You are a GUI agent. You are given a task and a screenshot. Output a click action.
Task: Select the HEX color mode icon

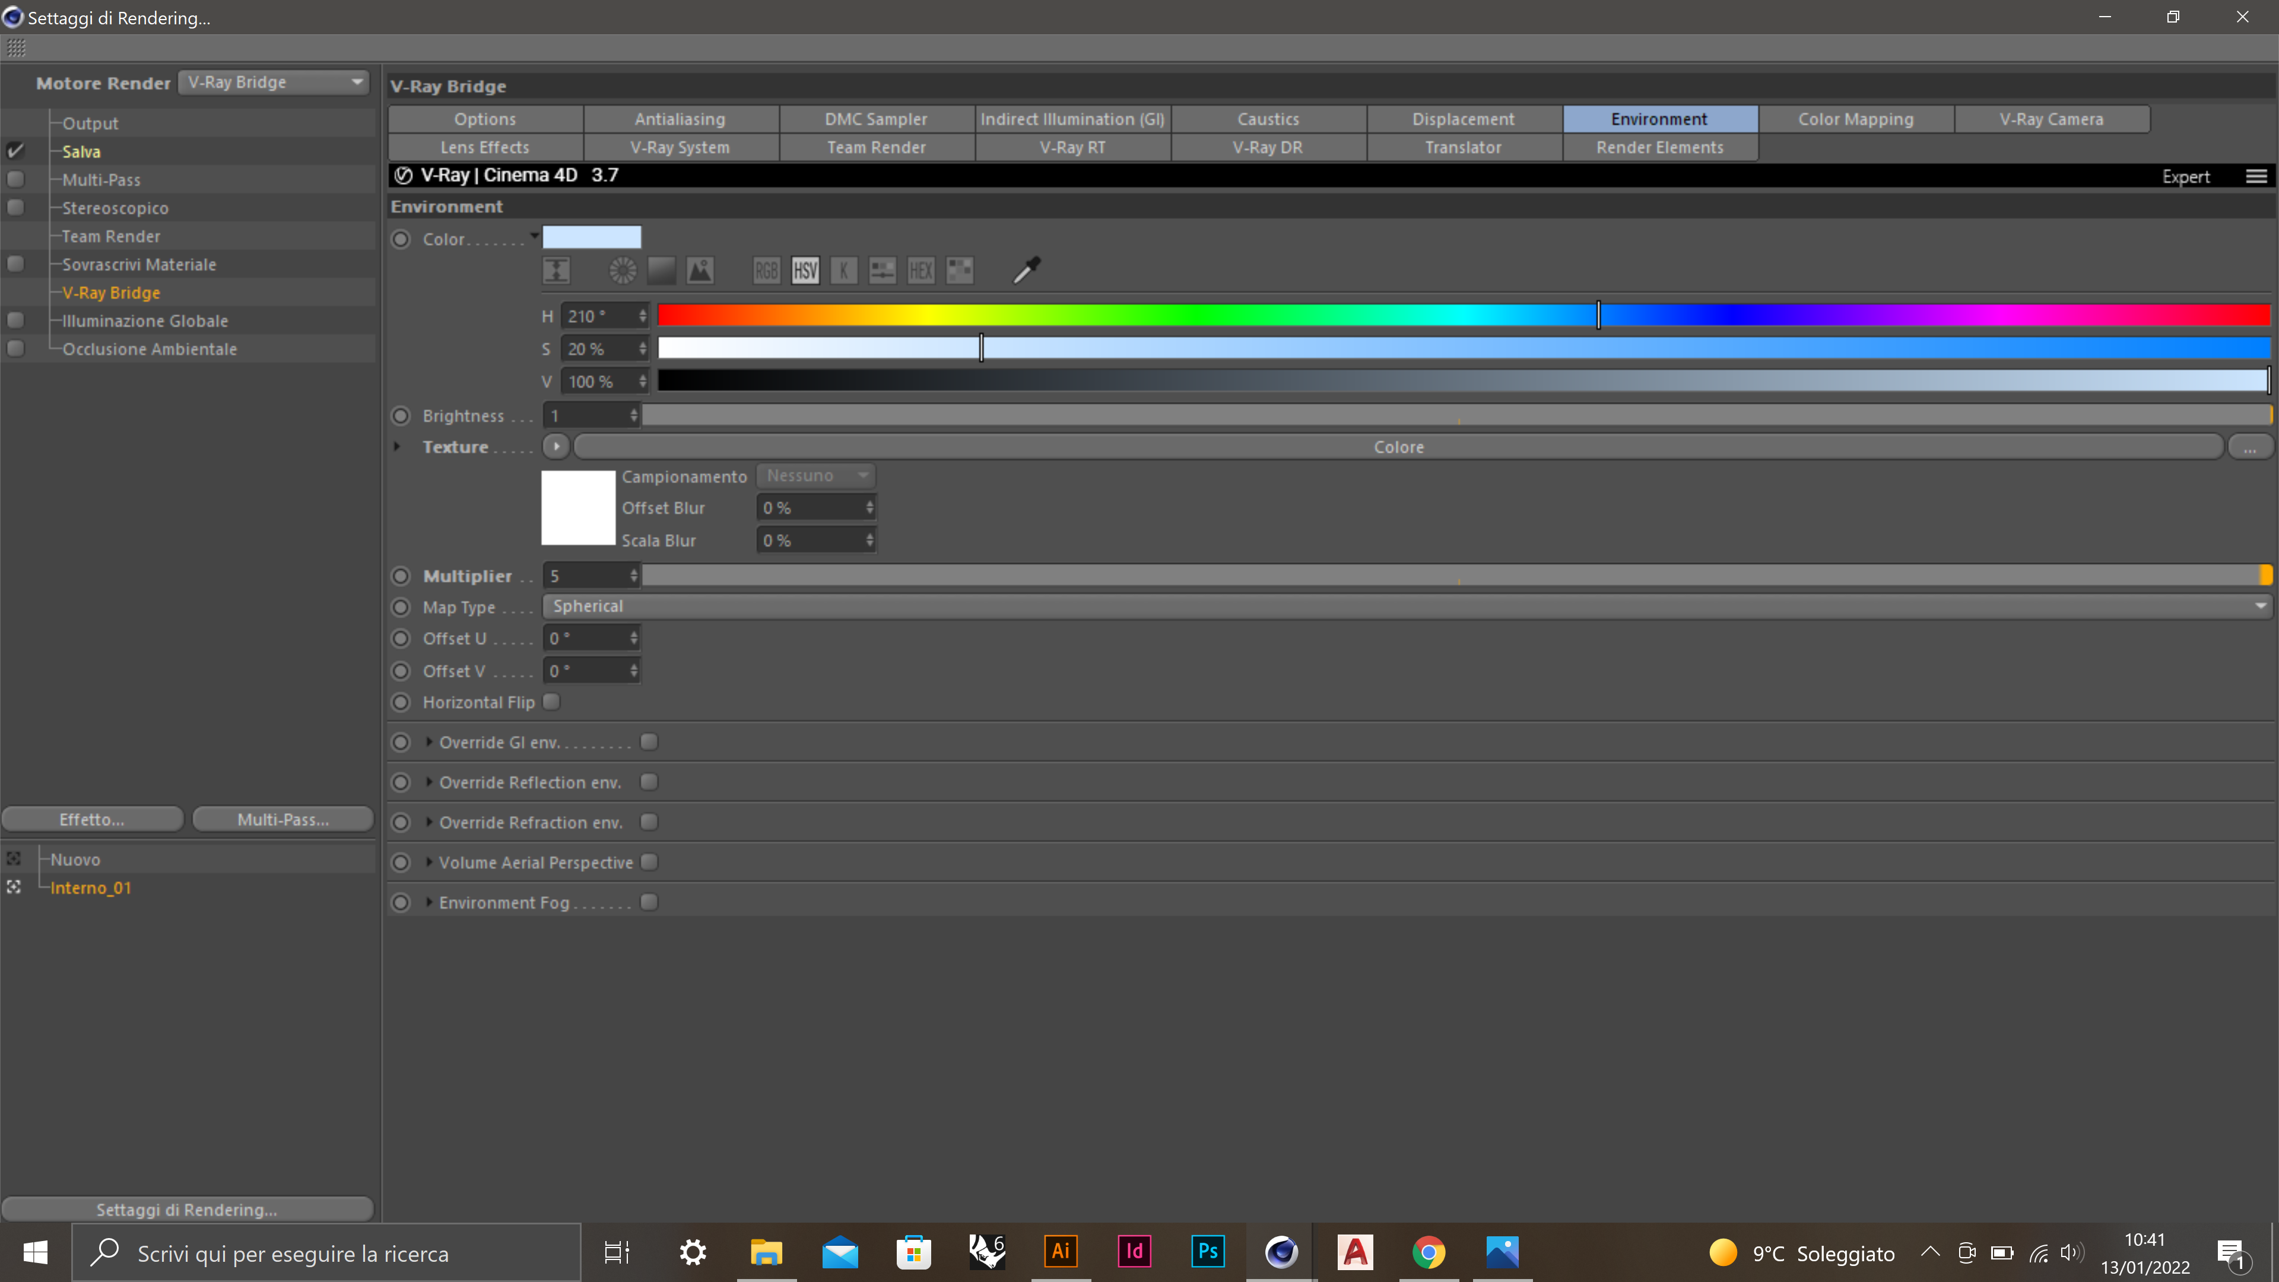(x=921, y=271)
